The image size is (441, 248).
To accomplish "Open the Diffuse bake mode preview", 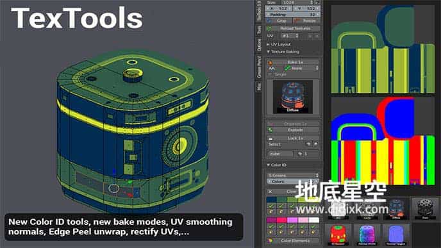I will (293, 97).
